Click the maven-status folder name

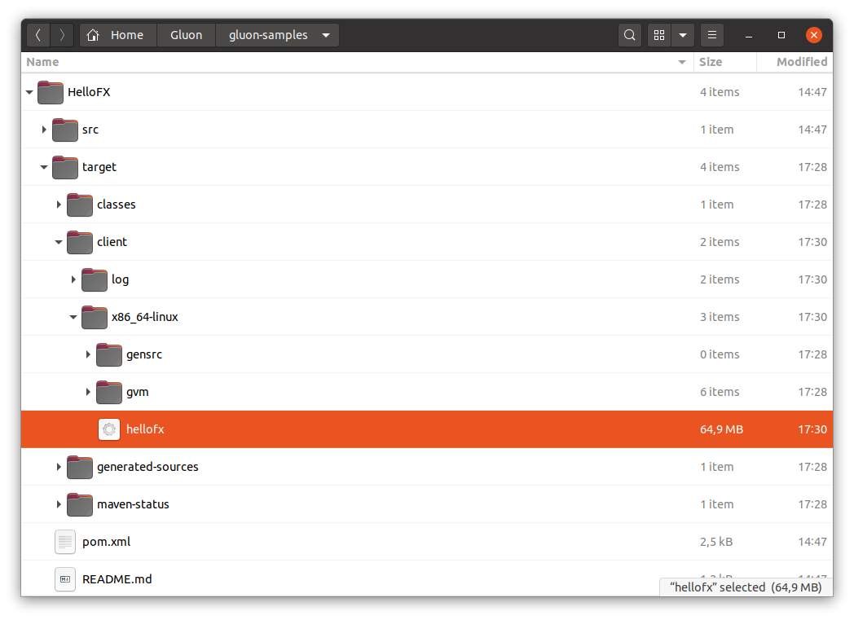(x=133, y=504)
